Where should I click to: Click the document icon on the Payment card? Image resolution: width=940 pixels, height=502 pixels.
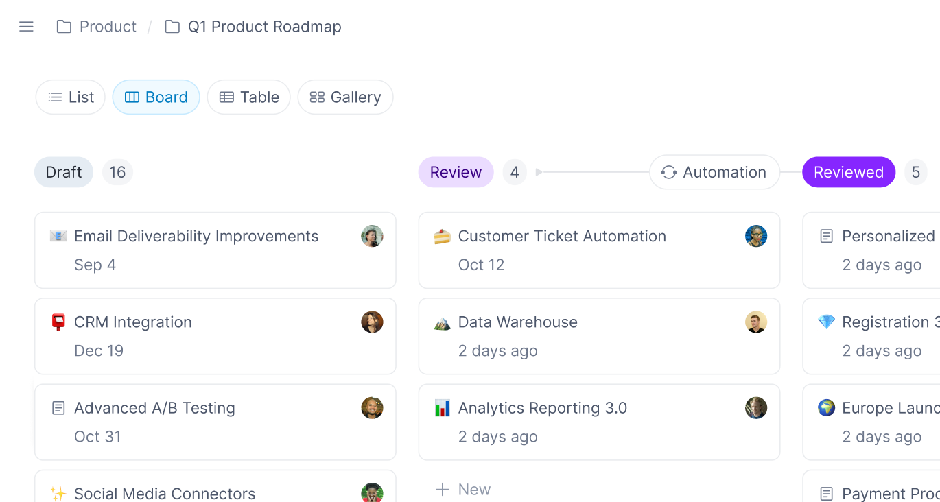click(827, 494)
